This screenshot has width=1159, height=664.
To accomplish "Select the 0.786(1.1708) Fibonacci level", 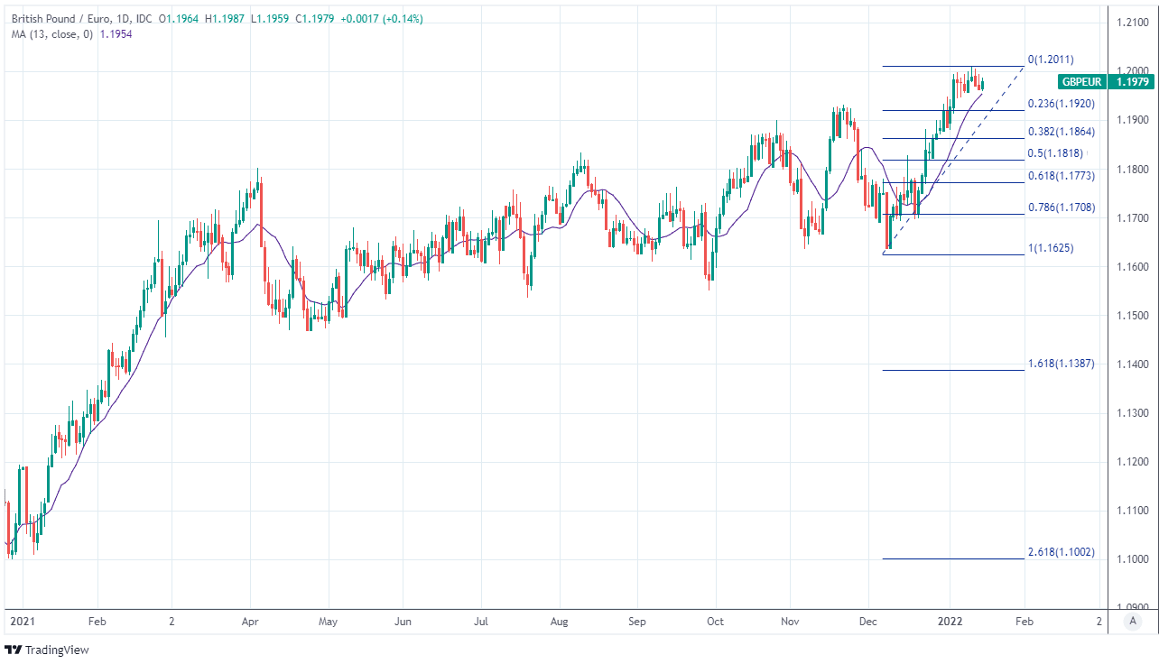I will [1061, 207].
